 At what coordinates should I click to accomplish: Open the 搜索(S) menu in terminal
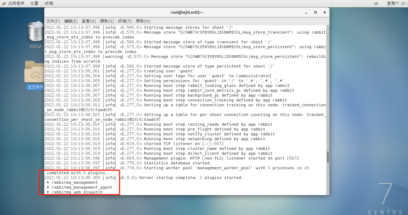(107, 21)
